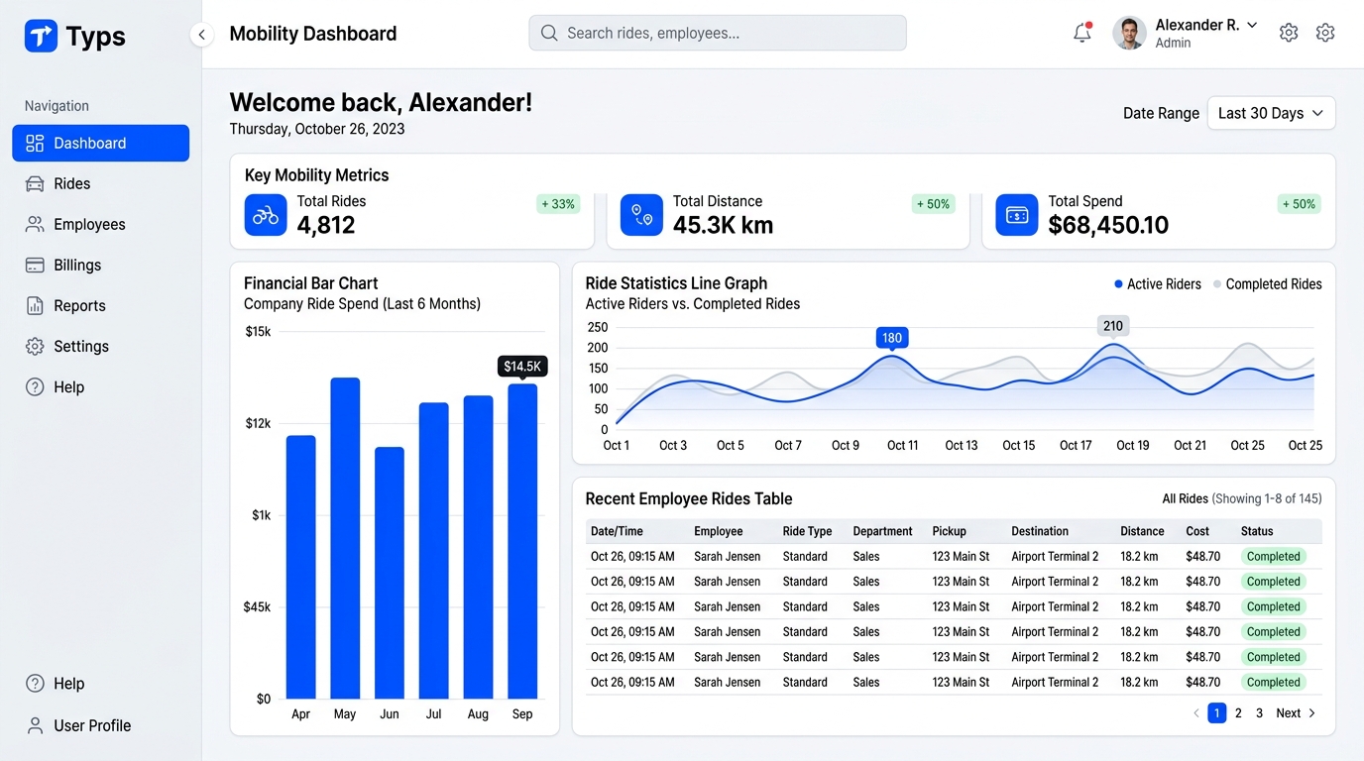Click the 210 peak data label
1364x761 pixels.
pyautogui.click(x=1113, y=325)
